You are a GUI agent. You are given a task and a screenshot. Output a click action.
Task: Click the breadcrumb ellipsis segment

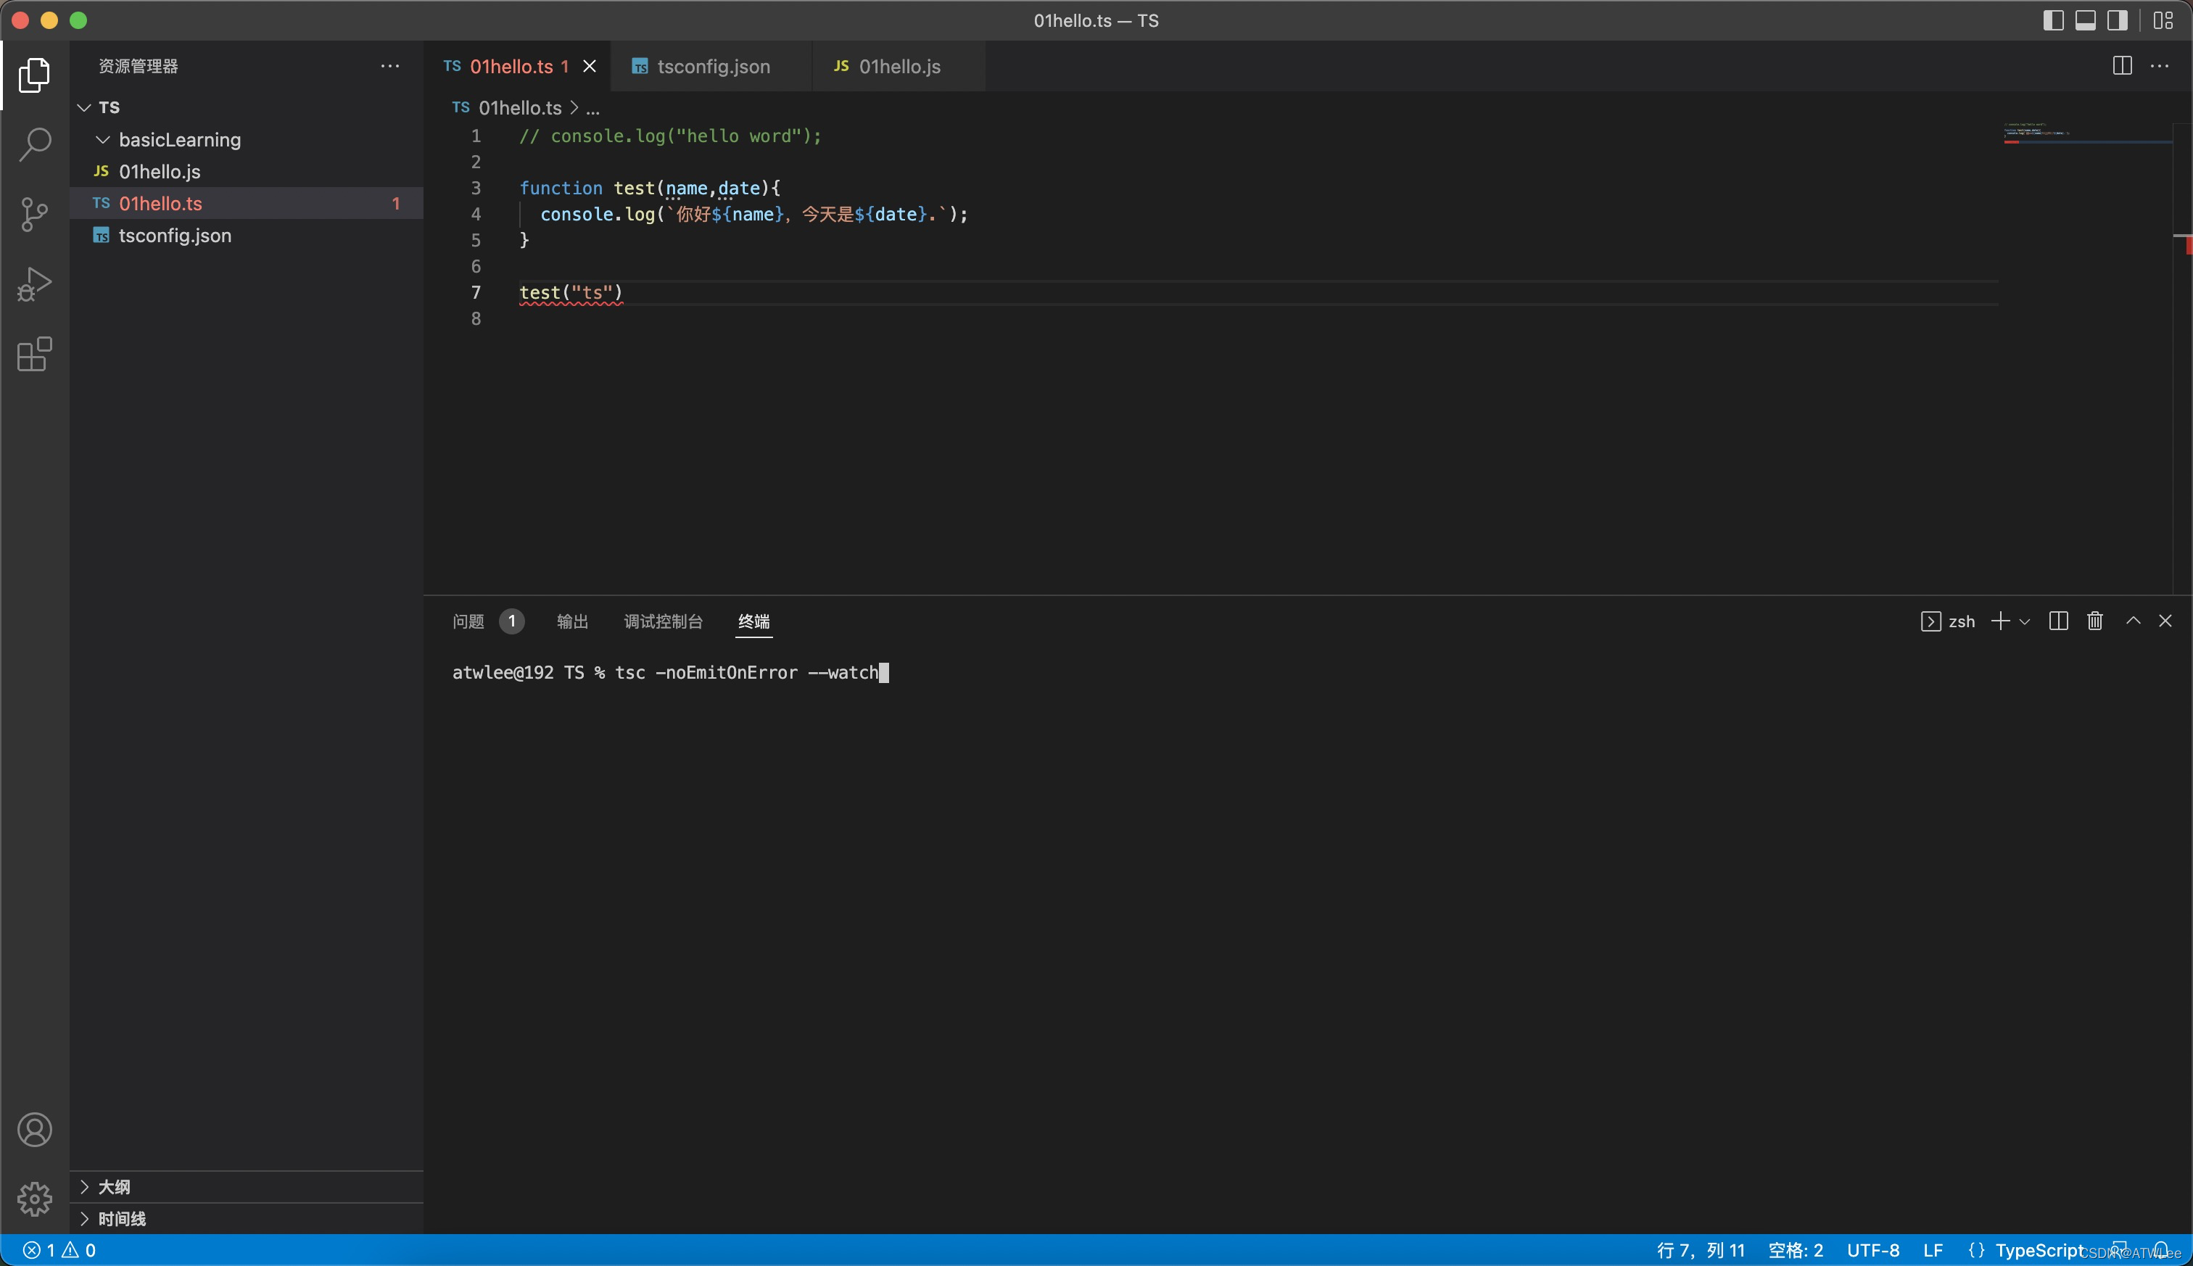click(593, 109)
